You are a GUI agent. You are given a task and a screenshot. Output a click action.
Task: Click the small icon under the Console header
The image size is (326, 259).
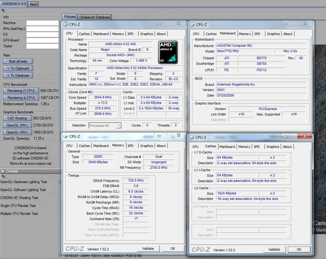click(x=3, y=177)
